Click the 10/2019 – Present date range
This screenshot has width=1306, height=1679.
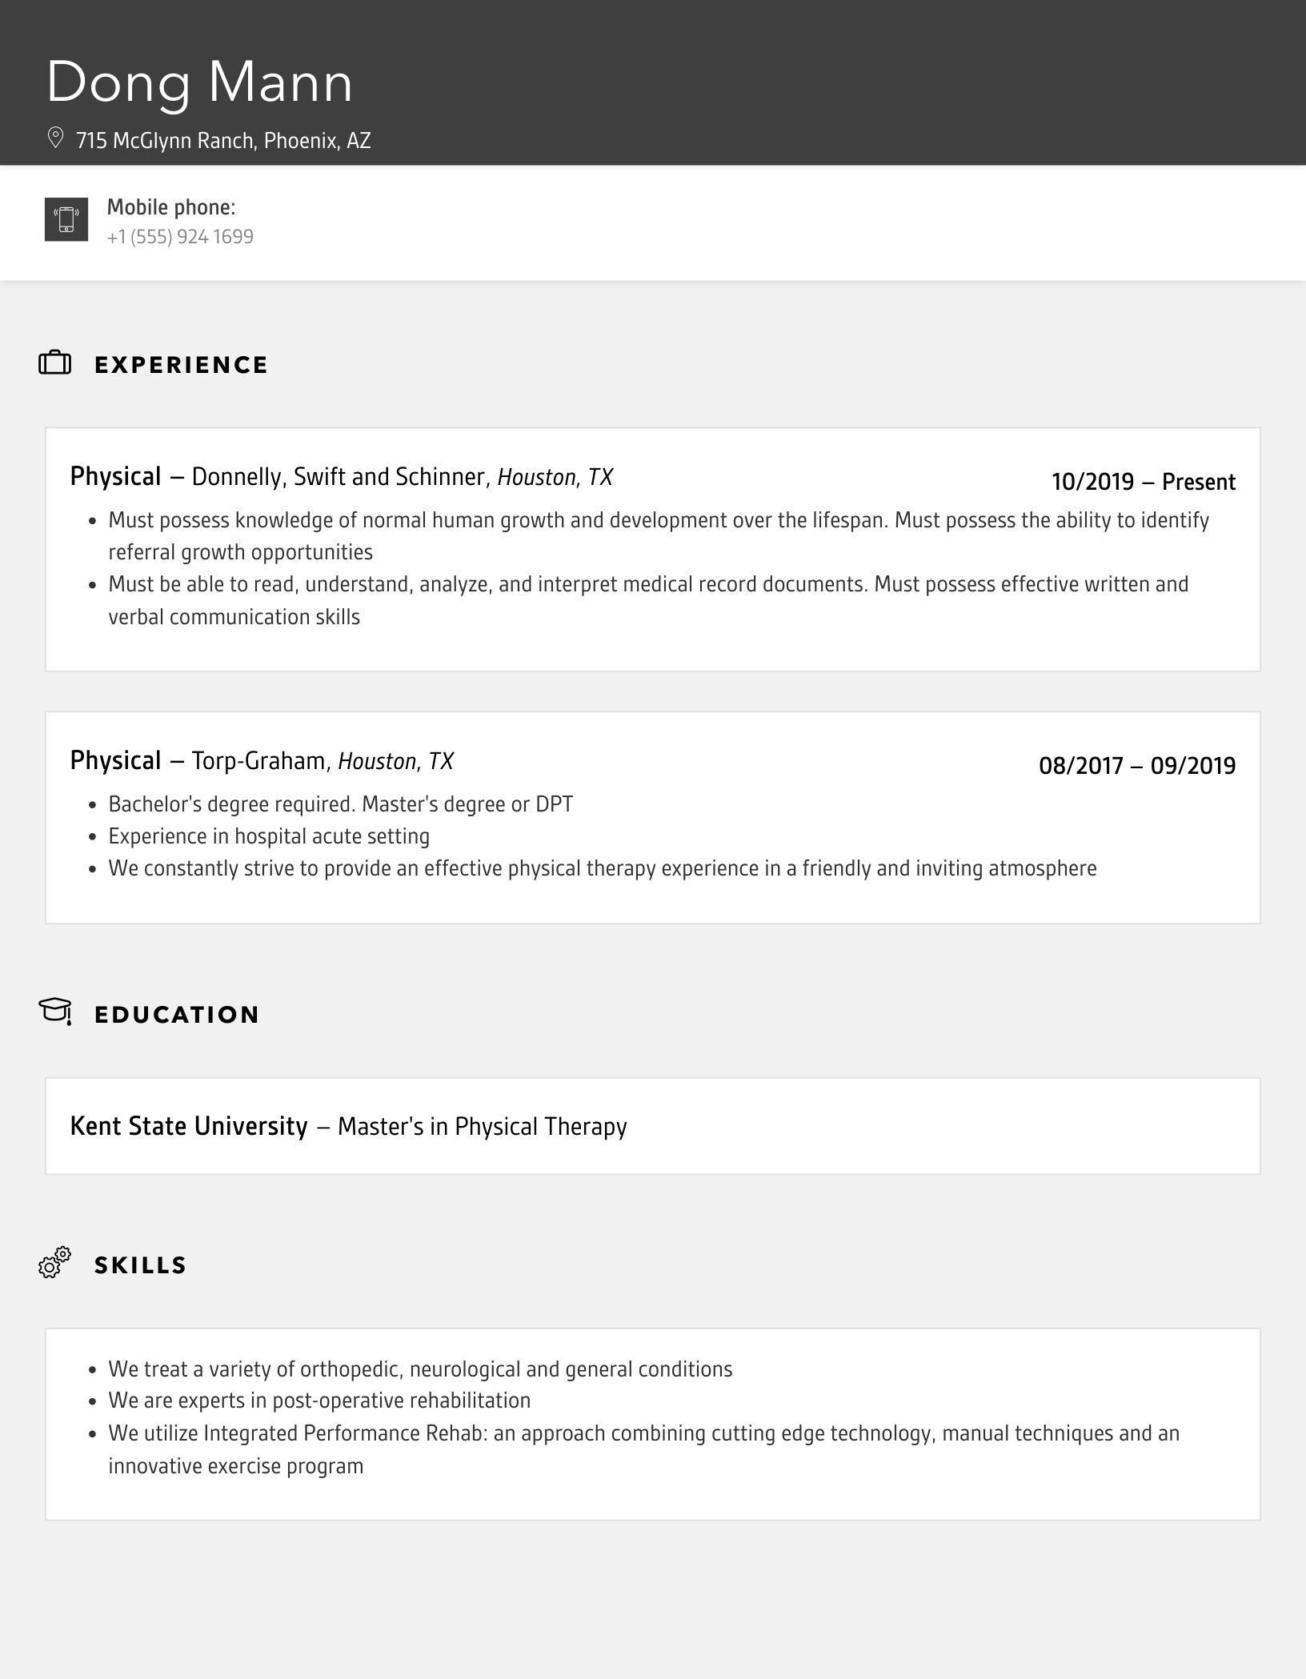1143,482
